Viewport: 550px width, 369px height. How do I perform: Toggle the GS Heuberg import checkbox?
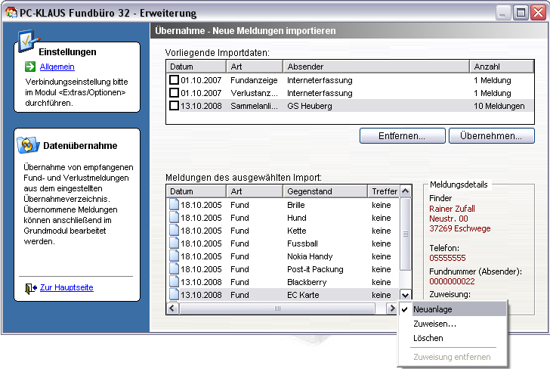coord(175,106)
